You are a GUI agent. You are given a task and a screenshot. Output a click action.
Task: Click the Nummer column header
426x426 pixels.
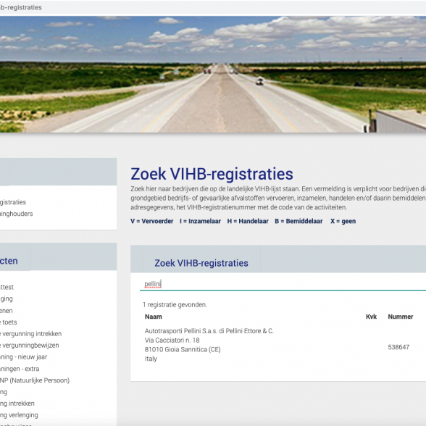pyautogui.click(x=401, y=317)
